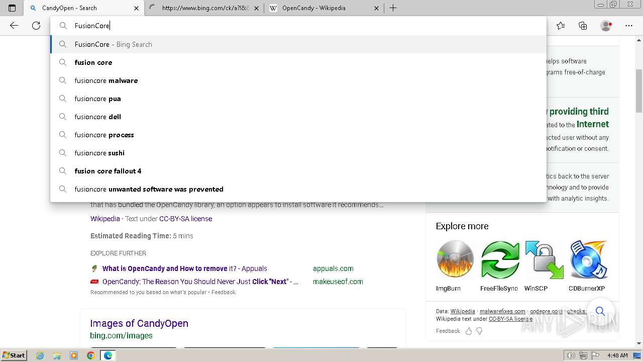Screen dimensions: 643x362
Task: Click the Feedback link under Explore Further
Action: pos(223,292)
